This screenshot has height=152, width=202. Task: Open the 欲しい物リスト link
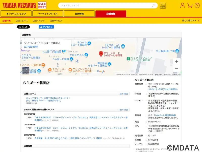[x=191, y=21]
